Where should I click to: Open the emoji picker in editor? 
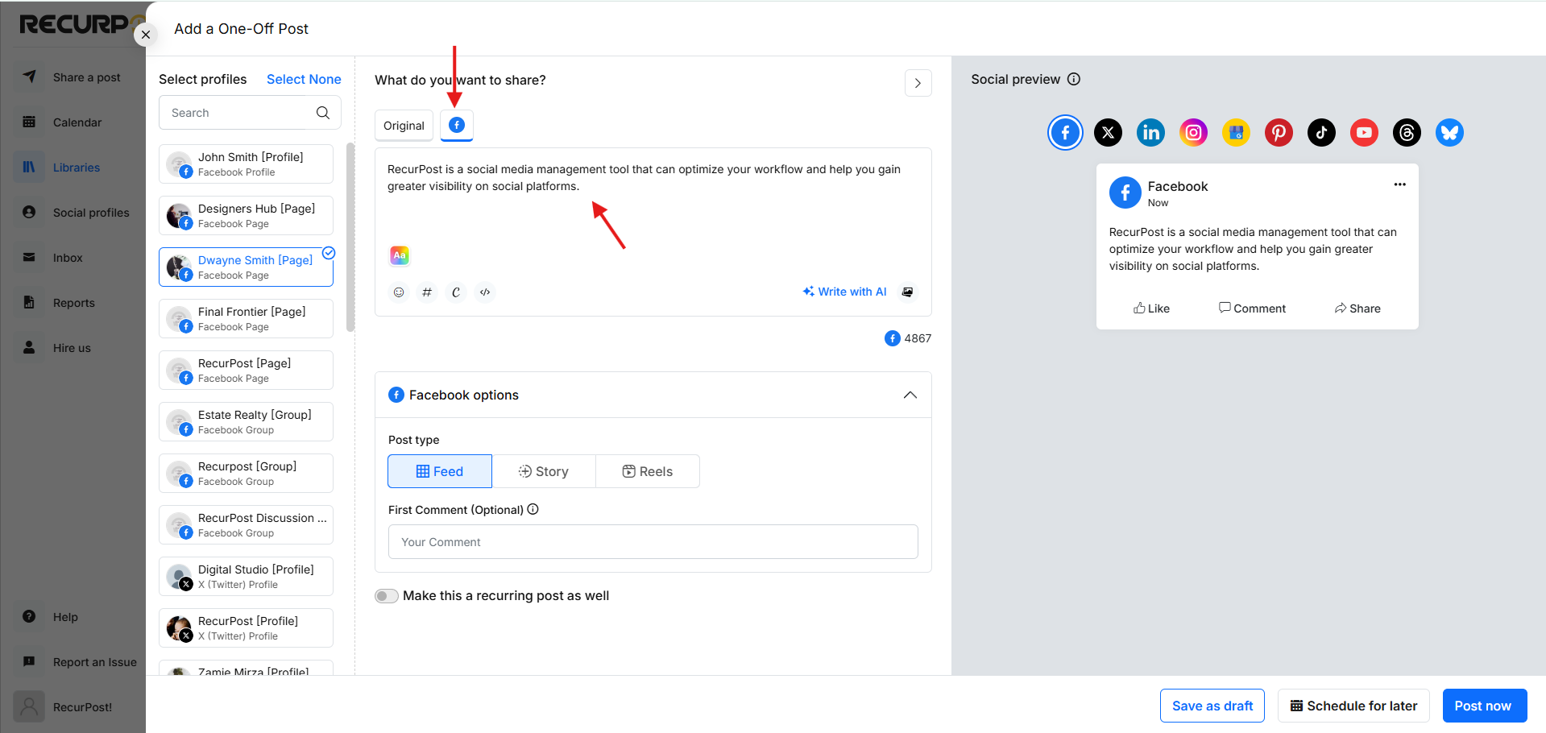399,292
